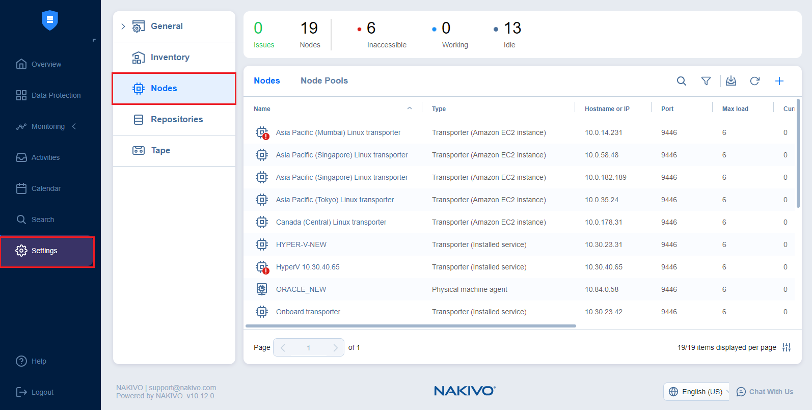Collapse the Monitoring menu chevron
This screenshot has height=410, width=812.
(x=74, y=126)
